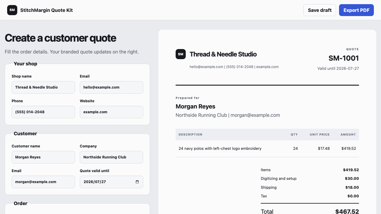The height and width of the screenshot is (214, 381).
Task: Click the Thread & Needle Studio heading
Action: 223,54
